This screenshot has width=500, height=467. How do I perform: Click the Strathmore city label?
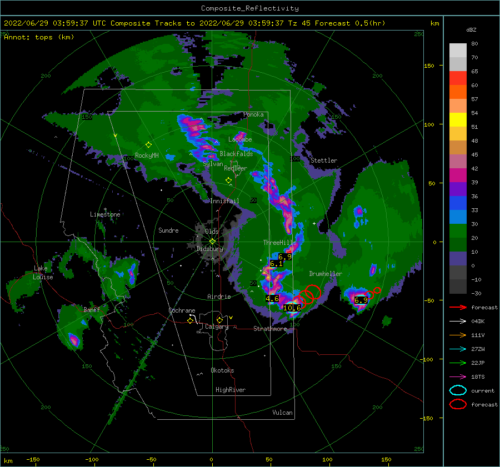click(270, 329)
